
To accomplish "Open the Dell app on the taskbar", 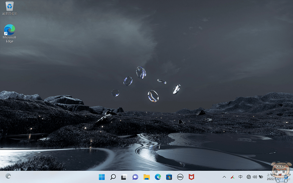I will 180,177.
